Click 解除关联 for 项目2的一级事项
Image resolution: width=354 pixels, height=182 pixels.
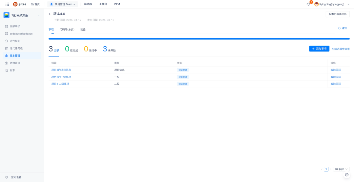pyautogui.click(x=336, y=77)
